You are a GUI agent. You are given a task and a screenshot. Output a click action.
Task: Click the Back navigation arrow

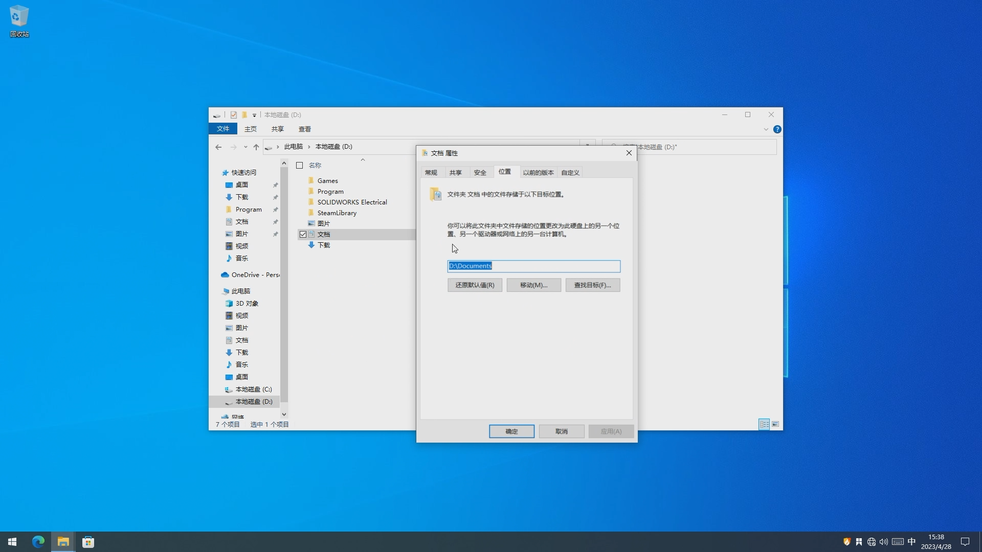pyautogui.click(x=218, y=147)
